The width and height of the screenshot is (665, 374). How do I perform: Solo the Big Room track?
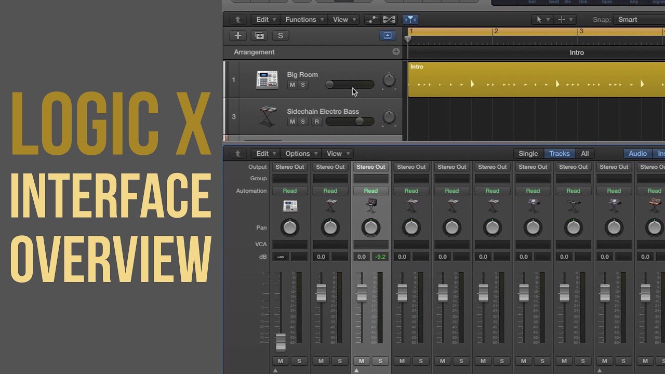pyautogui.click(x=303, y=85)
